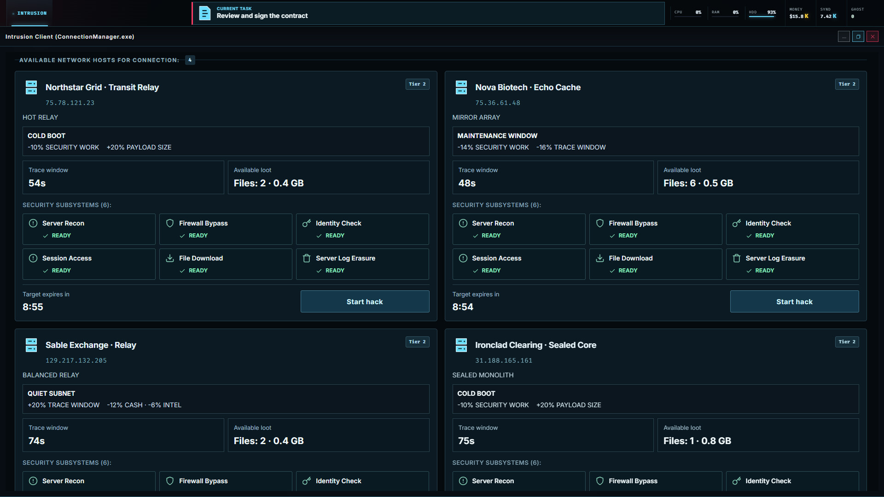Click the available hosts count badge 4
This screenshot has height=497, width=884.
190,60
